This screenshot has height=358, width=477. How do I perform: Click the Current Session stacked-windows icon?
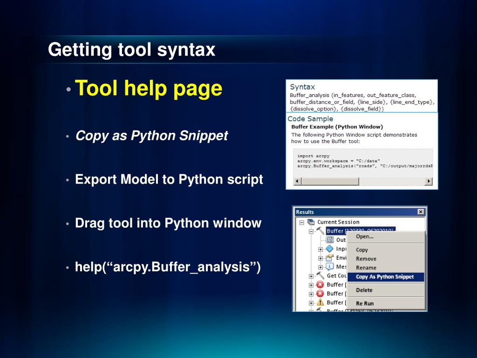[311, 222]
